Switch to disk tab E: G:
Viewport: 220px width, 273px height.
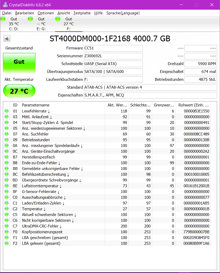pos(41,24)
